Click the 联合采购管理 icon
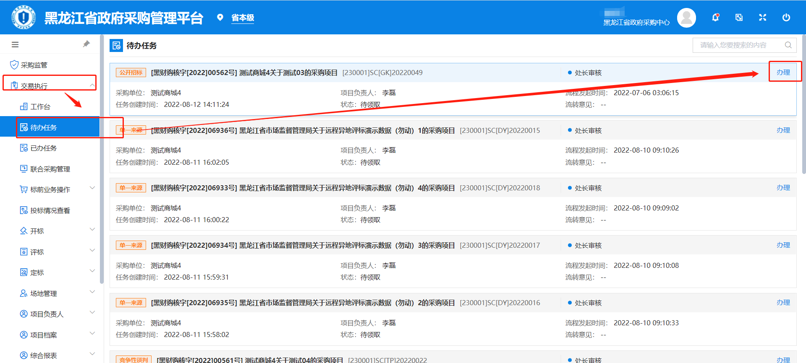This screenshot has width=806, height=363. coord(24,169)
